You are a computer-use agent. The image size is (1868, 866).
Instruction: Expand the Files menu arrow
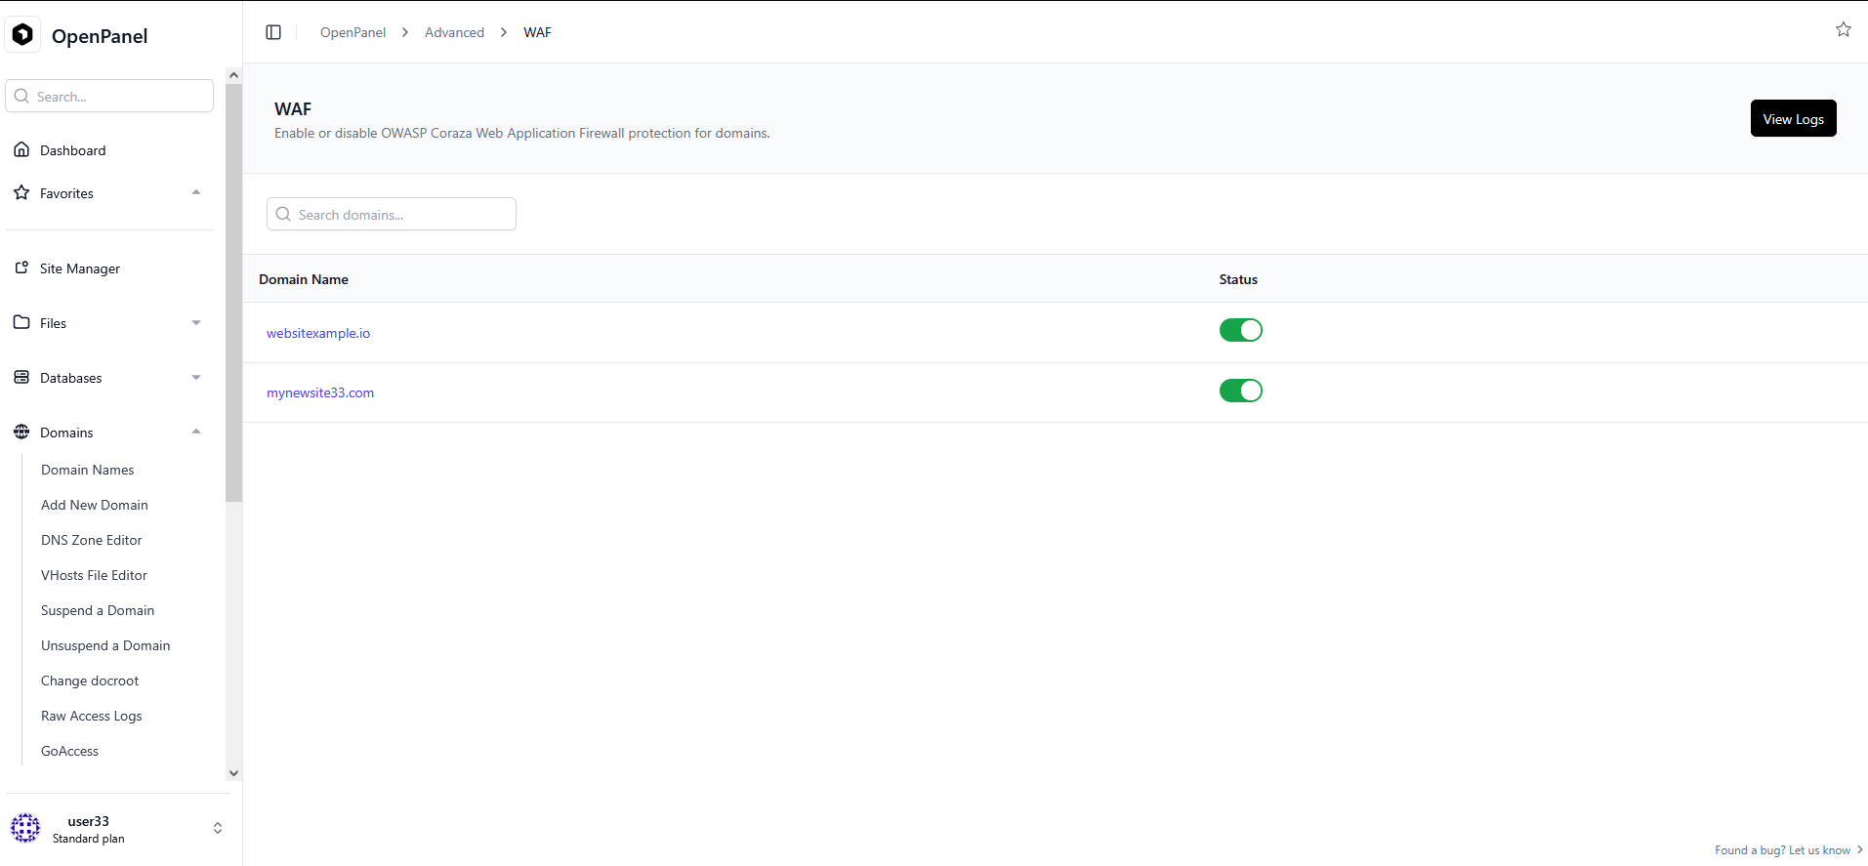196,323
